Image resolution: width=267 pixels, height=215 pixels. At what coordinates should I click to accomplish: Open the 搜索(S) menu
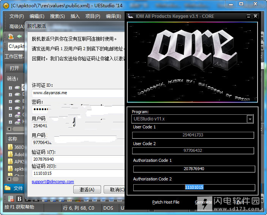57,16
